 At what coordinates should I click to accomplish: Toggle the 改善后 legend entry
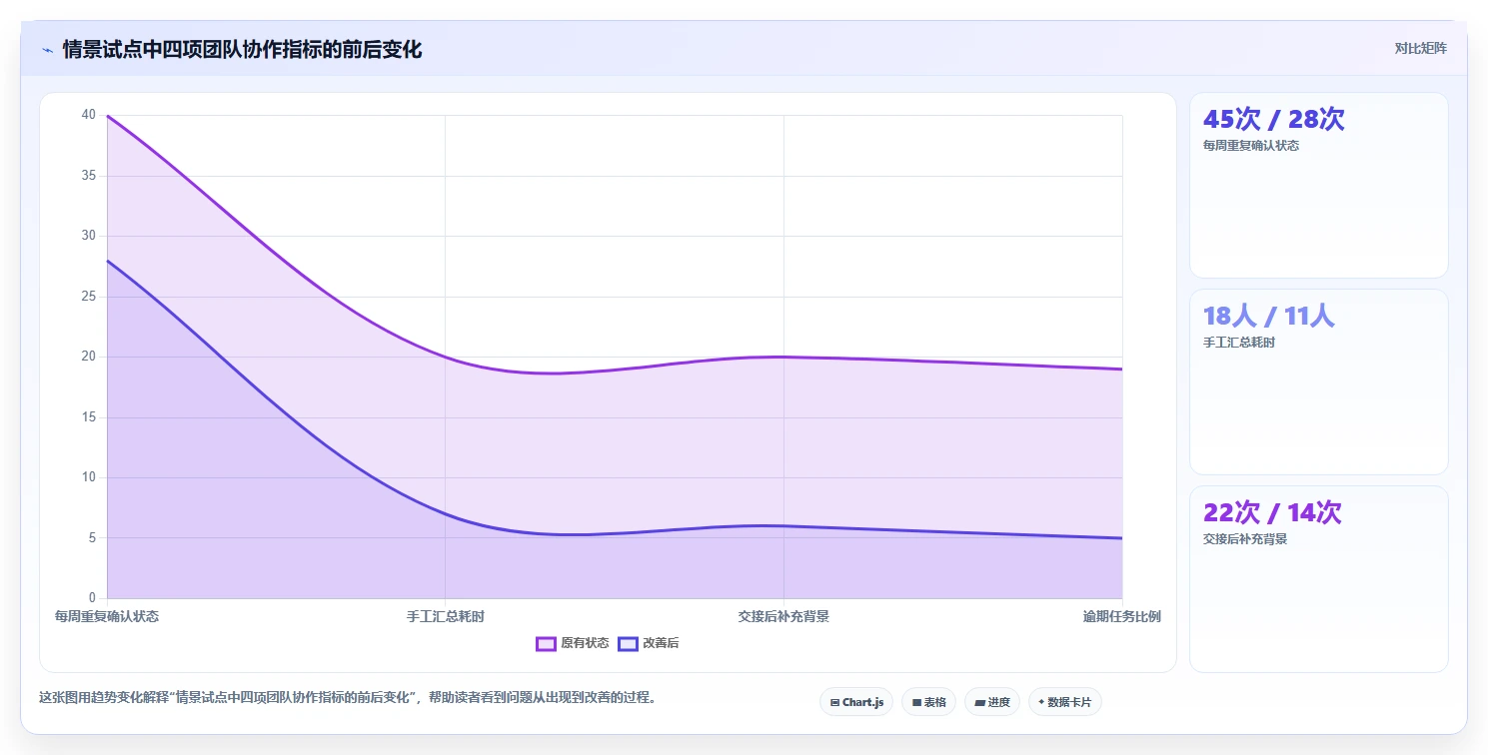click(x=648, y=643)
